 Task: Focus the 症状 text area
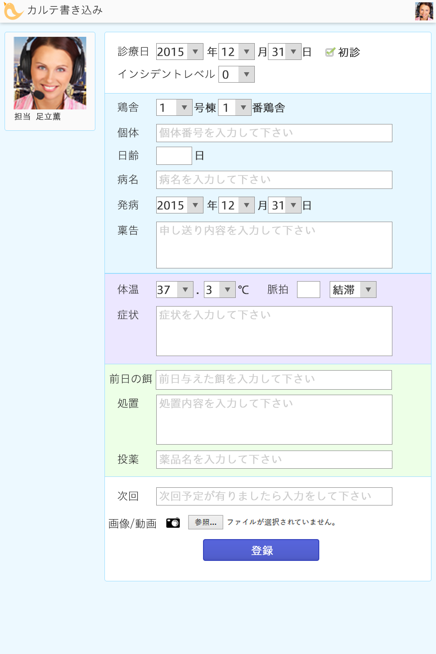click(274, 331)
